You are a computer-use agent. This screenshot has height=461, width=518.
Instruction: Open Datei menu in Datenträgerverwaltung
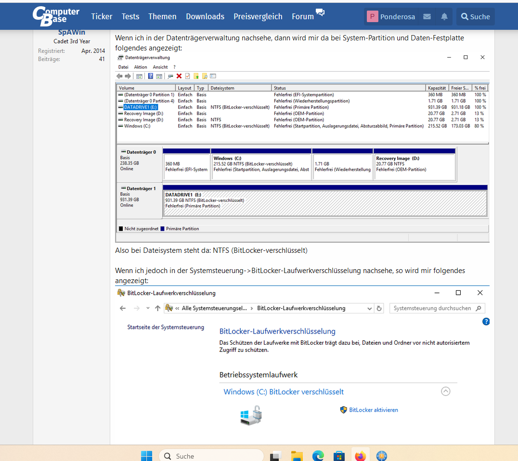123,67
